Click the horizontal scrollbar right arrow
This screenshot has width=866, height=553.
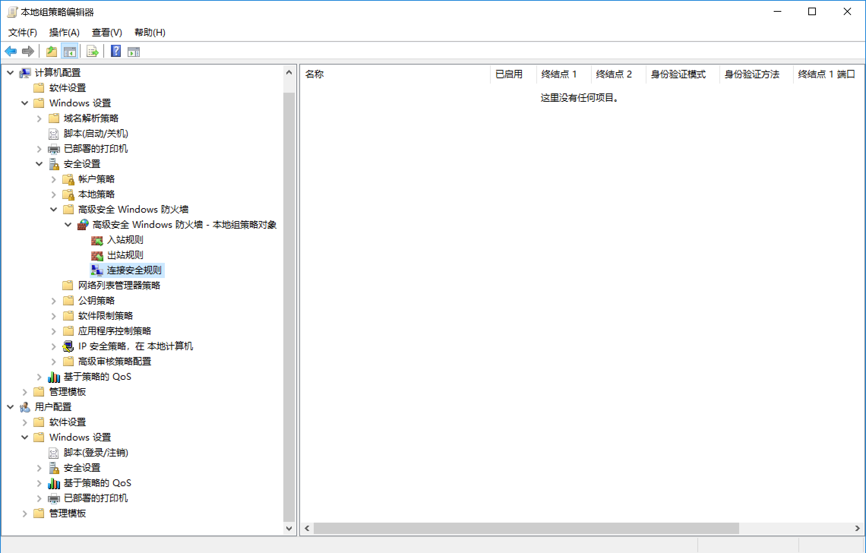pyautogui.click(x=857, y=528)
